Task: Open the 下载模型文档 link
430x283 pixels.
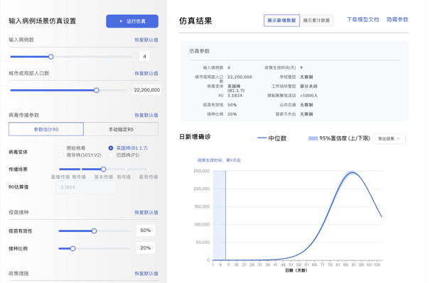Action: [x=362, y=19]
